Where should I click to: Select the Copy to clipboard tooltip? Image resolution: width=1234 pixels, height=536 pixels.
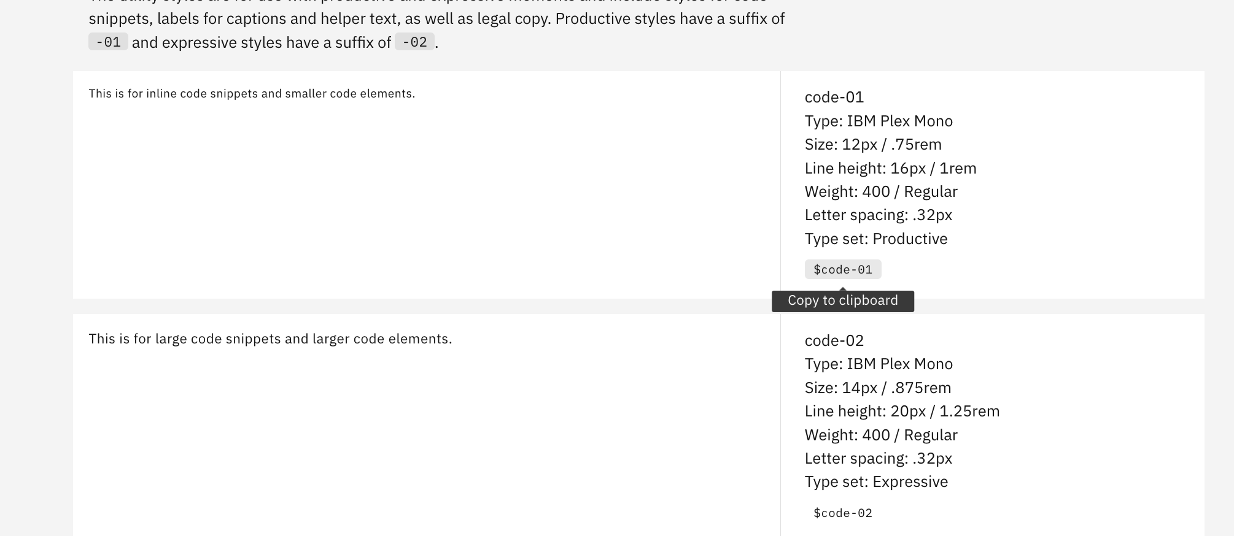coord(842,300)
